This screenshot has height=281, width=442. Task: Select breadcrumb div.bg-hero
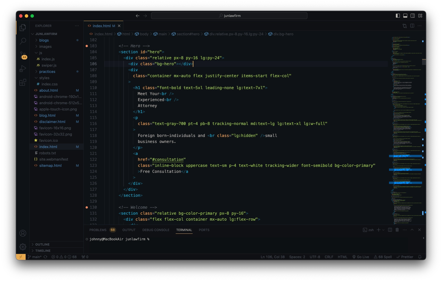click(281, 34)
